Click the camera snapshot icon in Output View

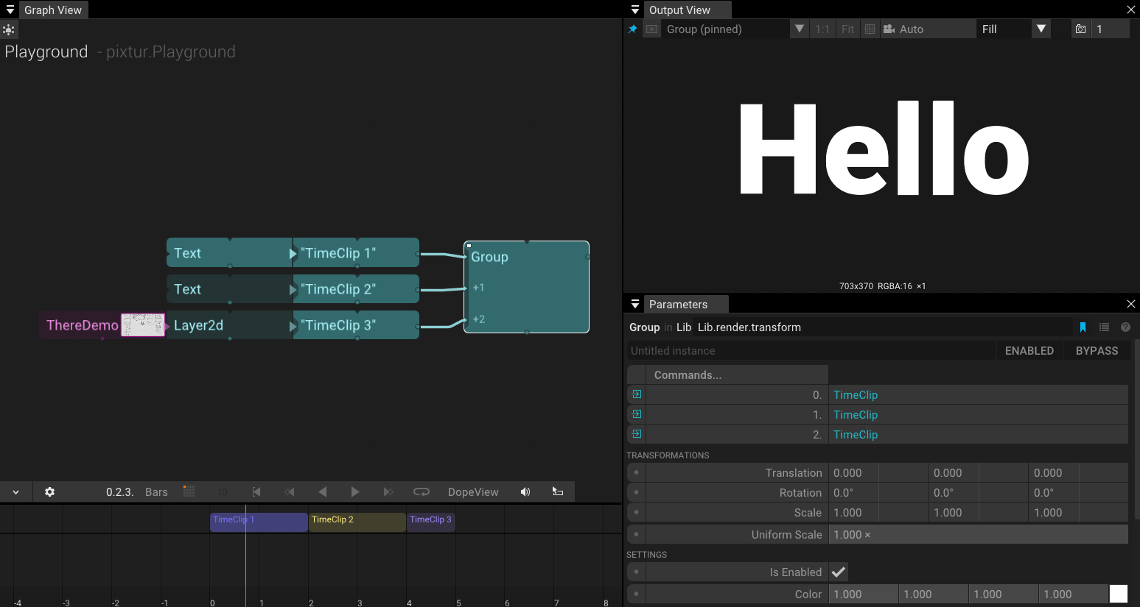tap(1080, 29)
